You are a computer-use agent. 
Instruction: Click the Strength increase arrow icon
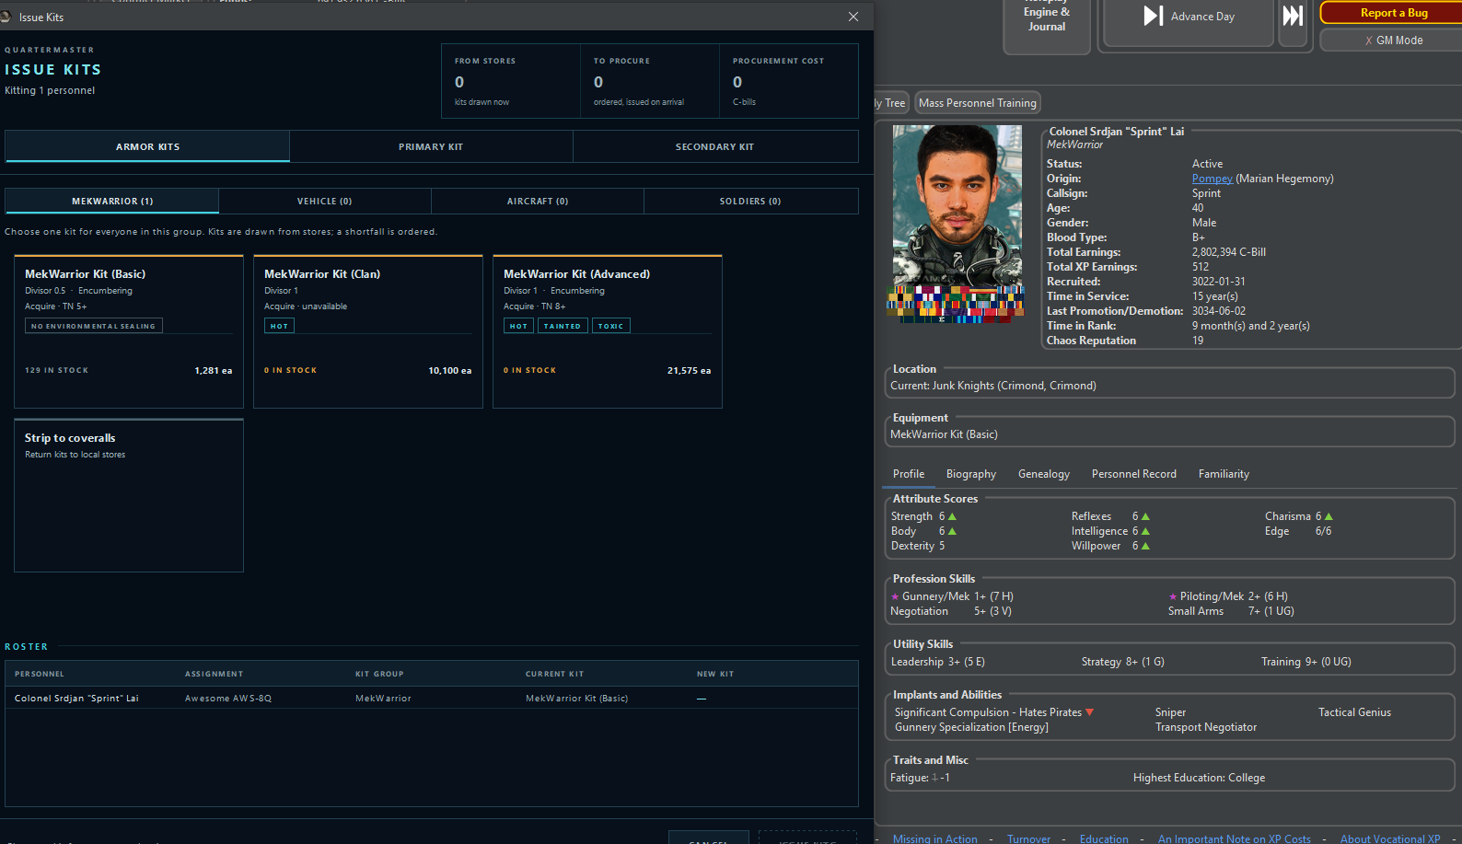(x=953, y=517)
